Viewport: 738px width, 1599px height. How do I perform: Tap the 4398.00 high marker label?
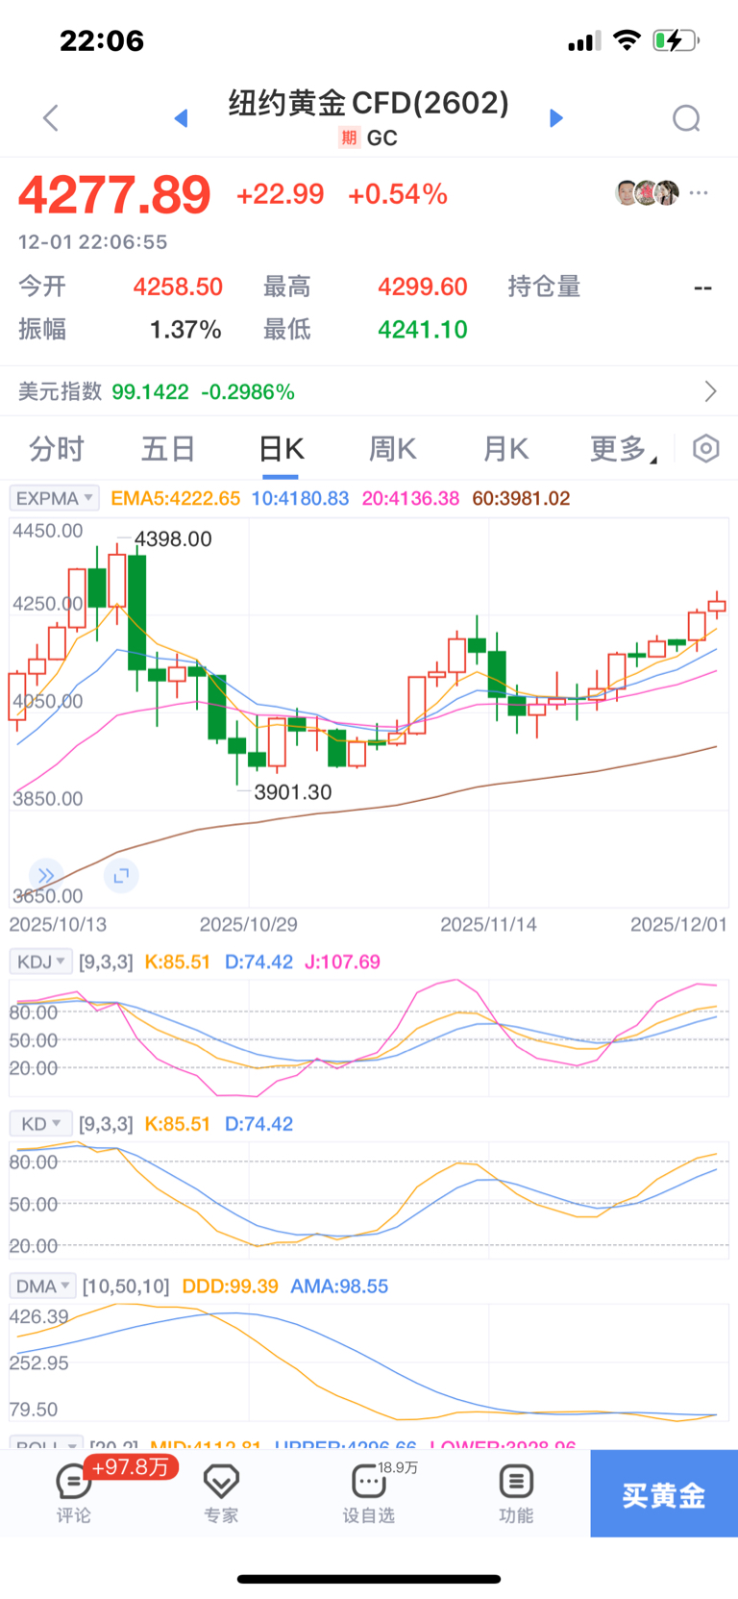tap(173, 539)
